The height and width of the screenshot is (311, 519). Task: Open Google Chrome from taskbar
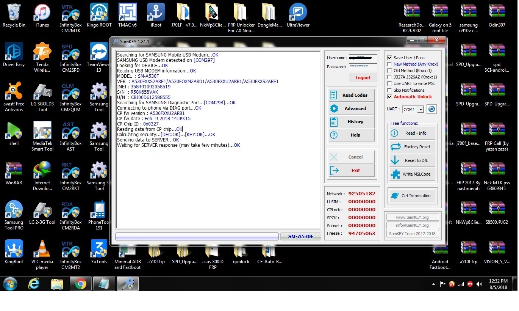pos(80,284)
